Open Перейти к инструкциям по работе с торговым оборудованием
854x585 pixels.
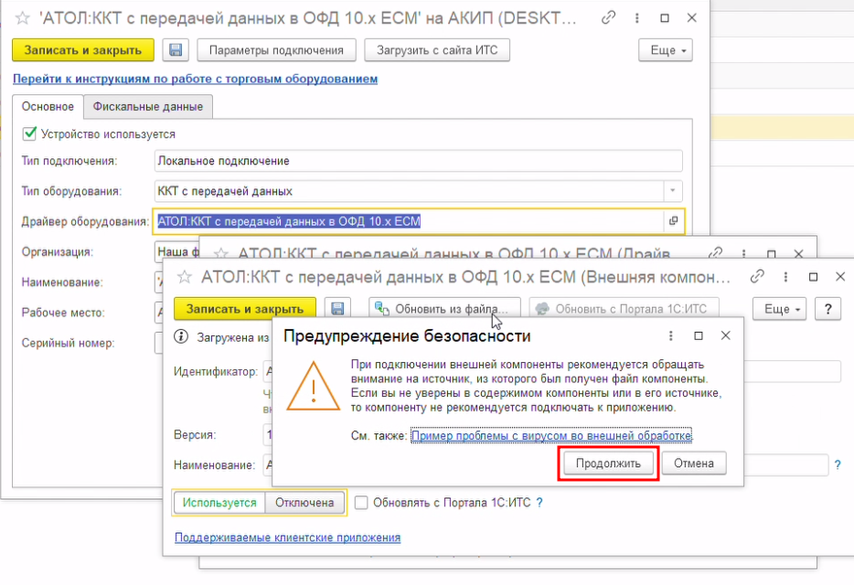(x=195, y=79)
